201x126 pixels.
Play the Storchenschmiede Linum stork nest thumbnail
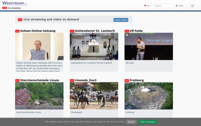[39, 96]
